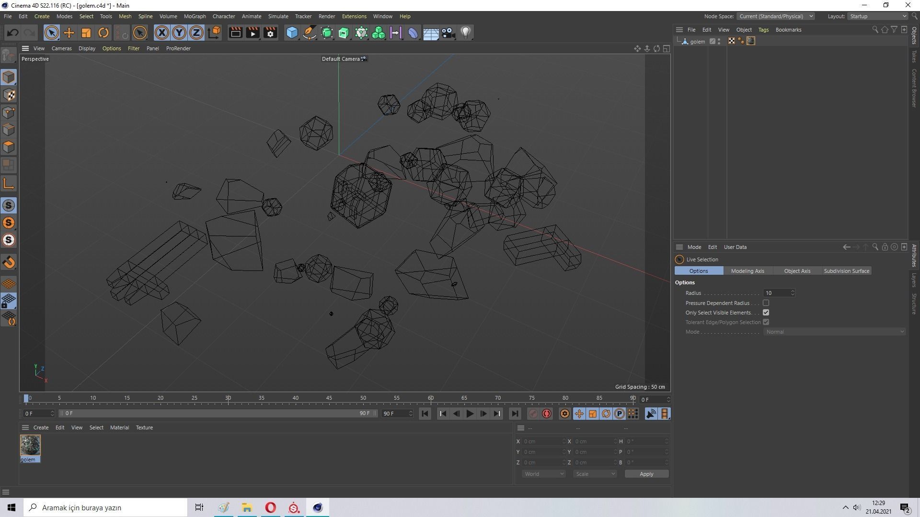Image resolution: width=920 pixels, height=517 pixels.
Task: Open Edit Render Settings icon
Action: click(270, 33)
